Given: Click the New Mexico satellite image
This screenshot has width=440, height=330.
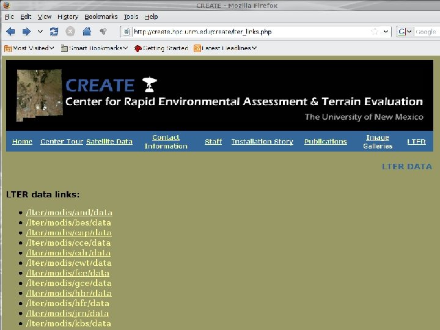Looking at the screenshot, I should [39, 95].
